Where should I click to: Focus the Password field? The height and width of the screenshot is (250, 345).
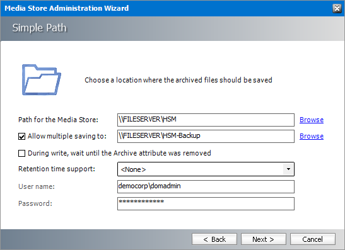click(x=206, y=203)
